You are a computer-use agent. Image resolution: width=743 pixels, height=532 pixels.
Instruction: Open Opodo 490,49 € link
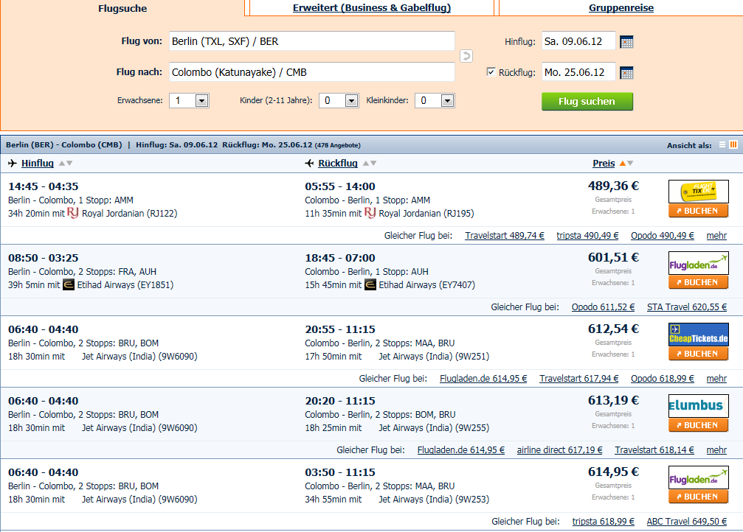[x=663, y=235]
